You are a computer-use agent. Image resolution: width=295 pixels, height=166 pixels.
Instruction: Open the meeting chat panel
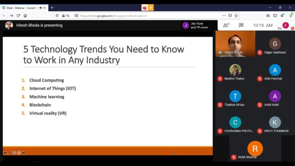241,25
